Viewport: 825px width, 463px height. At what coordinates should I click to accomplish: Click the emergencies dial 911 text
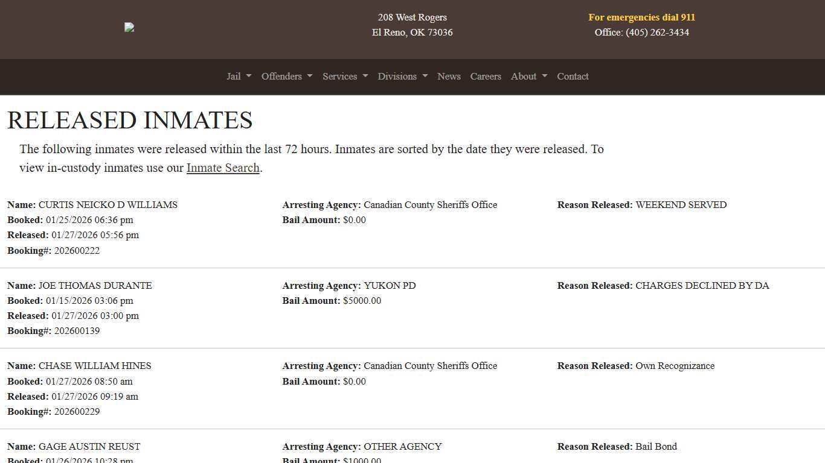[641, 17]
